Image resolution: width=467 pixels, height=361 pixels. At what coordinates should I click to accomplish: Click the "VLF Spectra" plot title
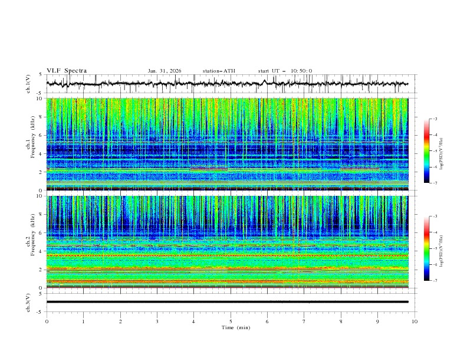coord(67,71)
